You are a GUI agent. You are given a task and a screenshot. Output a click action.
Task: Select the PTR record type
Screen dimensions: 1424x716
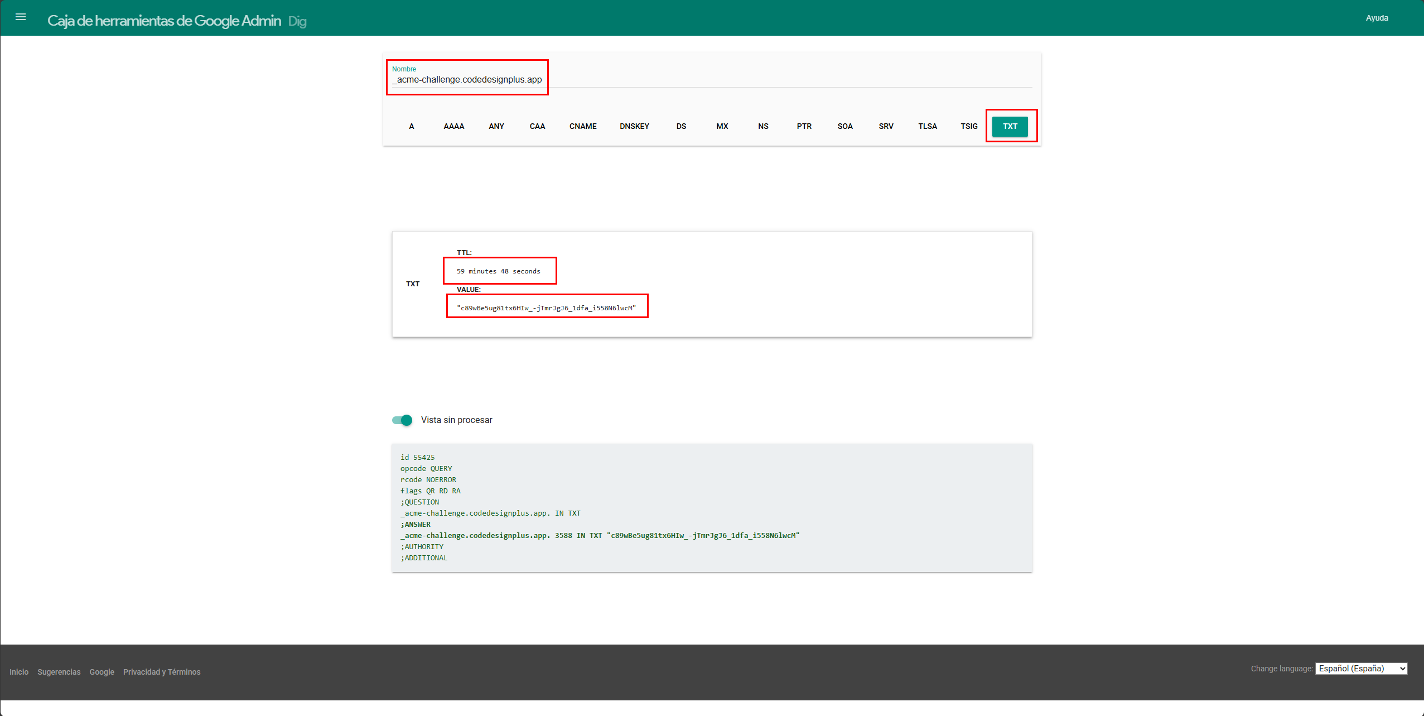pos(804,126)
